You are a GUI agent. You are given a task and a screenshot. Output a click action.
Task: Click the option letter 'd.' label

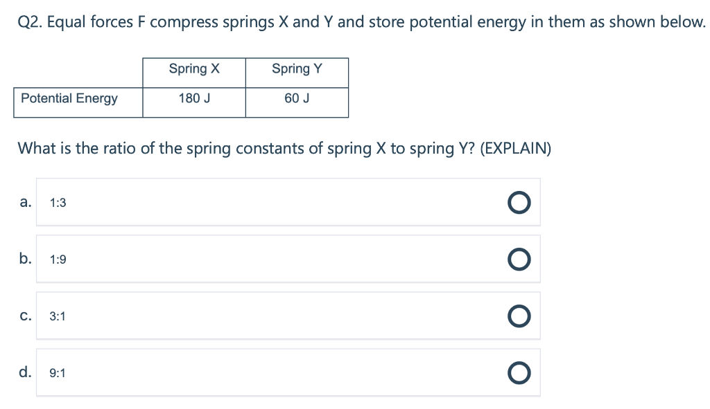[25, 372]
